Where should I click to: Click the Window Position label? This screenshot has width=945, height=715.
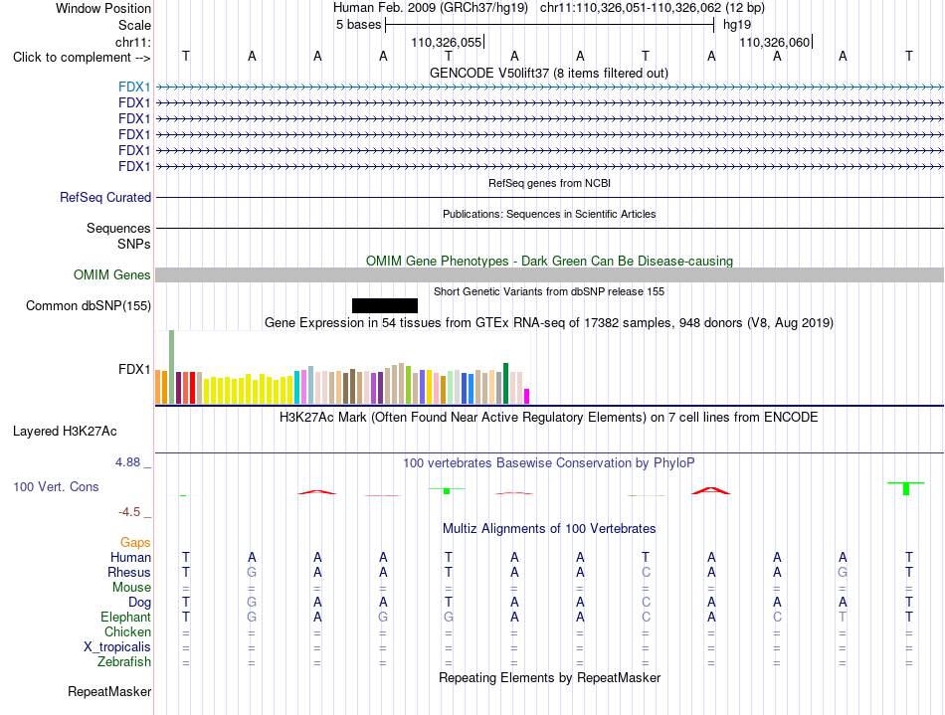[103, 8]
